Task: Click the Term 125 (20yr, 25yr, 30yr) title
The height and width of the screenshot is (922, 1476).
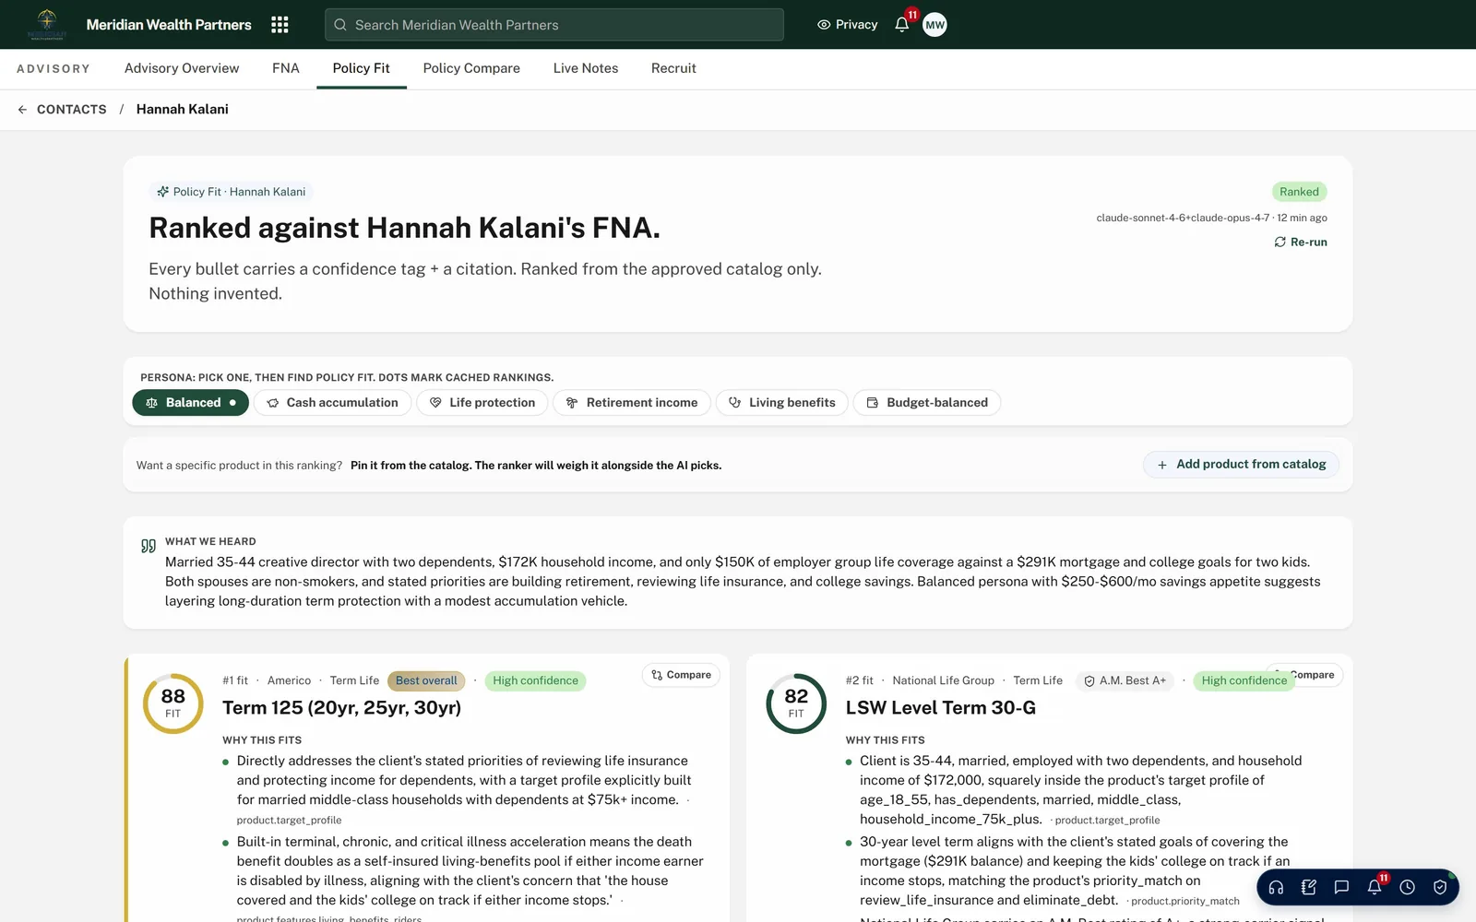Action: [341, 708]
